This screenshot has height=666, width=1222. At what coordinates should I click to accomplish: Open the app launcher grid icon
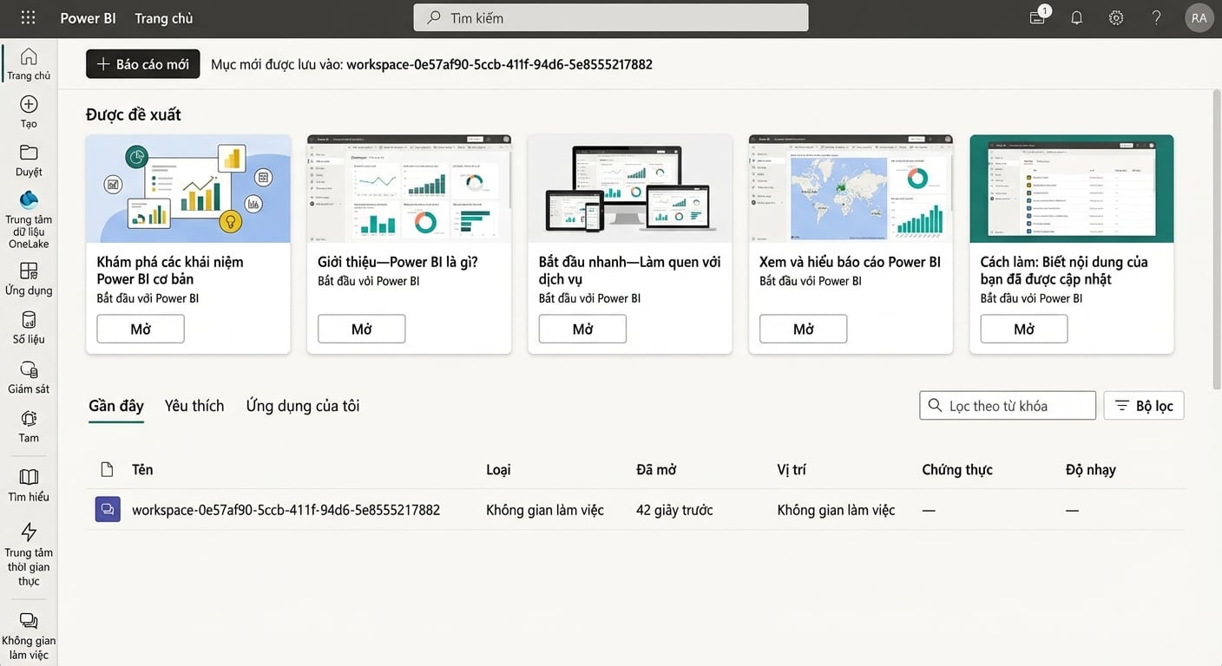pos(28,17)
